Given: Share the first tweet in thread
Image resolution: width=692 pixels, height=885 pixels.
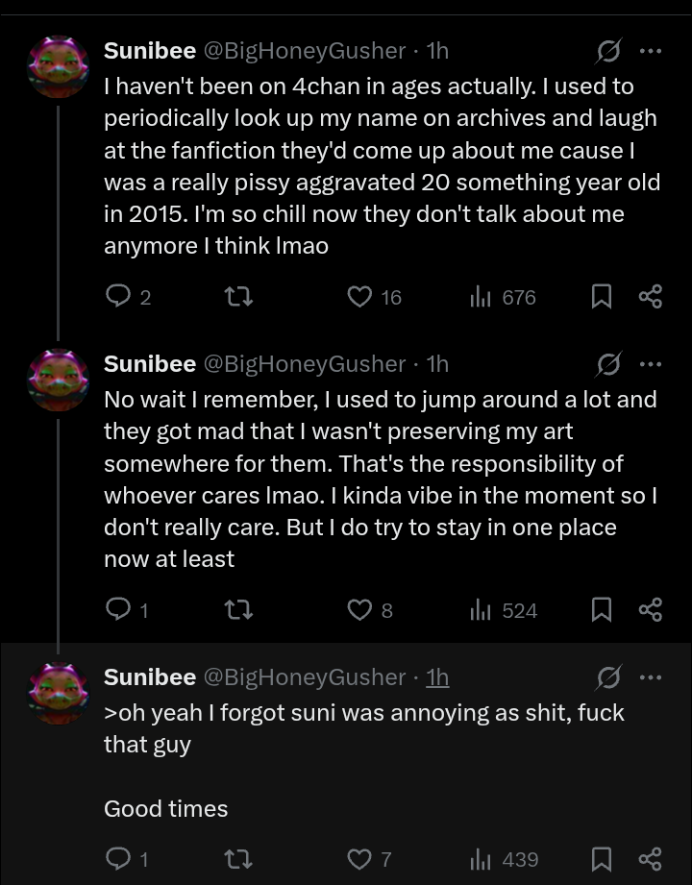Looking at the screenshot, I should click(x=651, y=298).
